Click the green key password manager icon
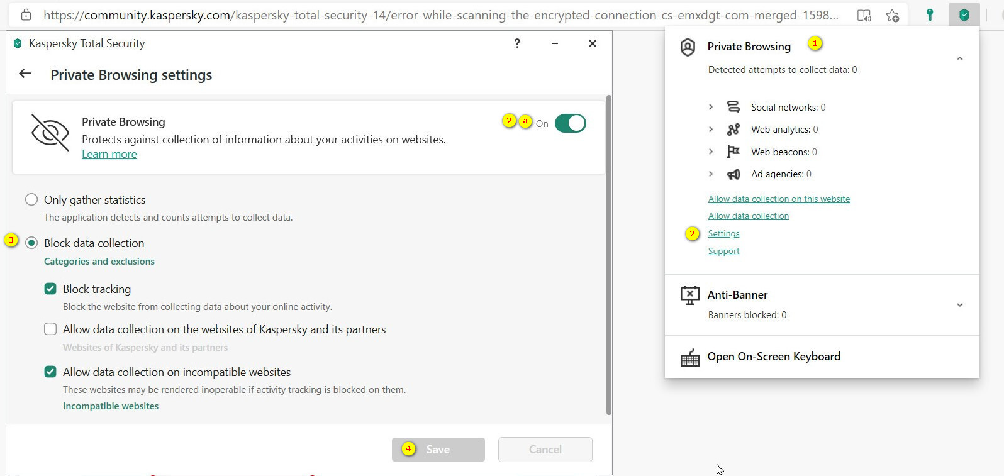 pyautogui.click(x=929, y=15)
